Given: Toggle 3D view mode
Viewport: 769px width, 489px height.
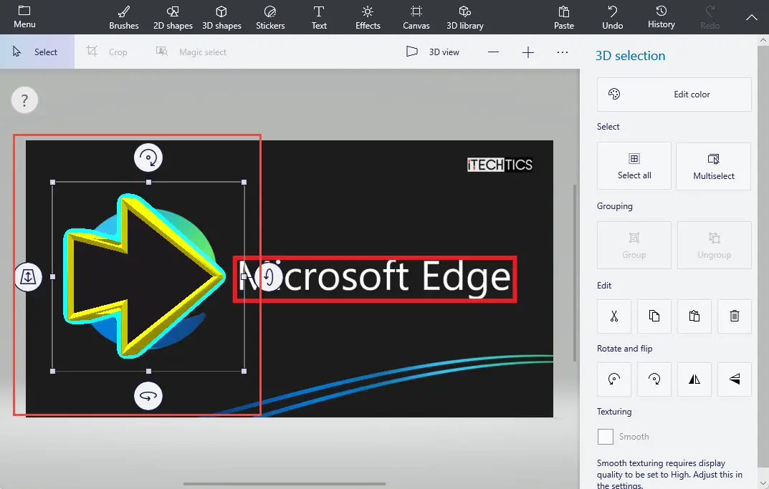Looking at the screenshot, I should (433, 52).
